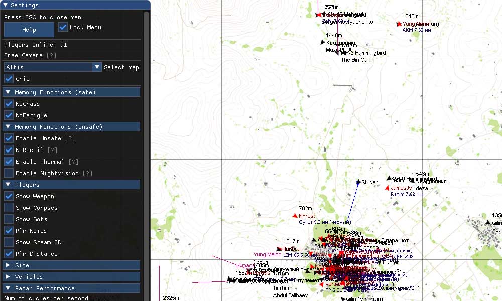Screen dimensions: 502x301
Task: Toggle the Plr Distance checkbox
Action: click(9, 254)
